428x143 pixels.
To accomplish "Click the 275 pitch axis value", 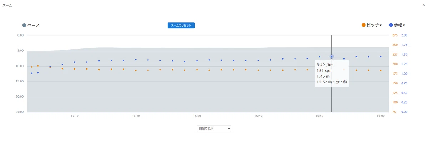I will click(395, 35).
